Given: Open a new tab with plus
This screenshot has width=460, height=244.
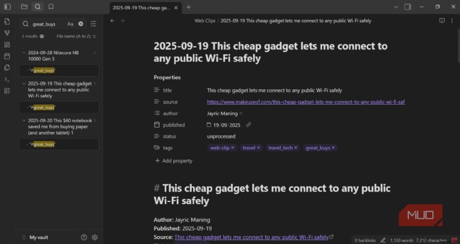Looking at the screenshot, I should (189, 7).
